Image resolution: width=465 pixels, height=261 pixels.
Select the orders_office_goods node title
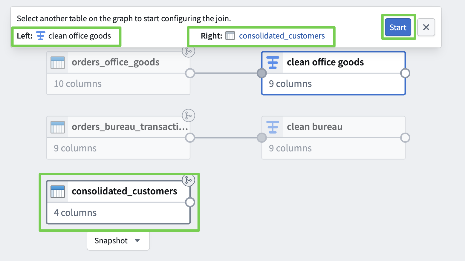pos(115,62)
